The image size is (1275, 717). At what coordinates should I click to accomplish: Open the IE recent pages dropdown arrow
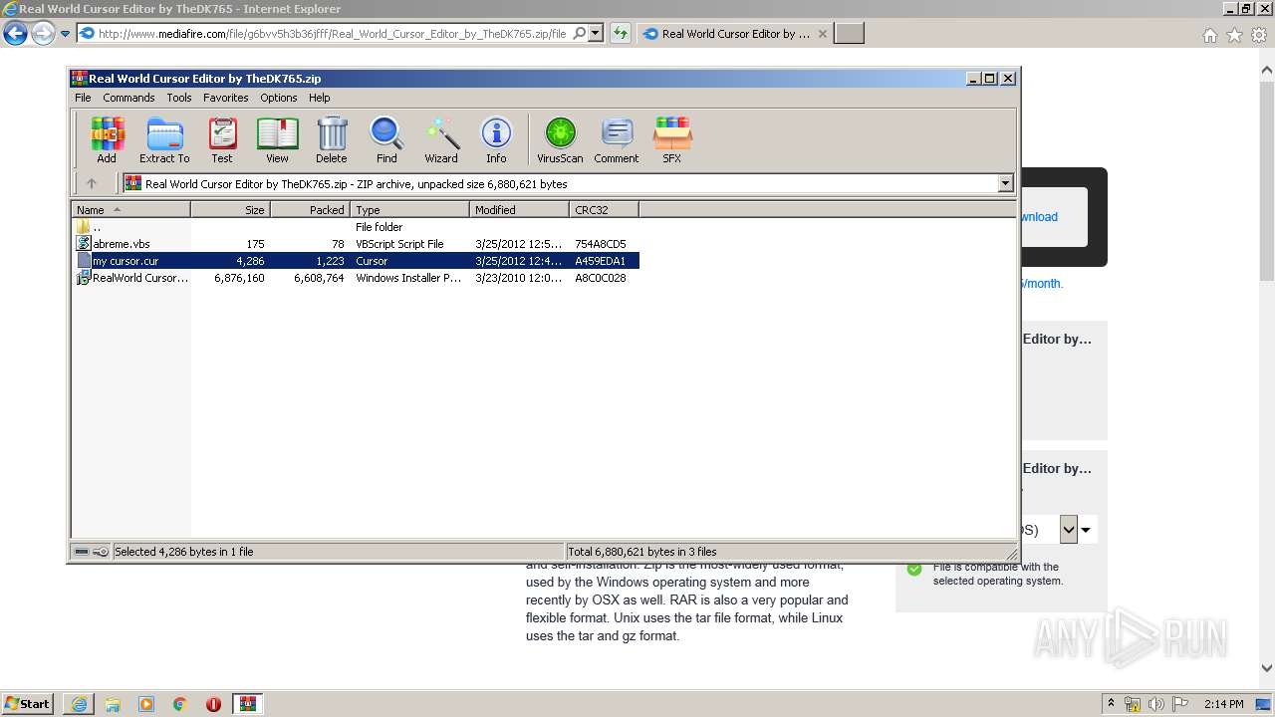pos(65,34)
